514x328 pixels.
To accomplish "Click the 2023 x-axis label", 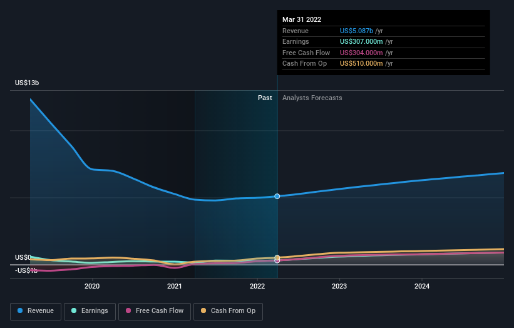I will (x=339, y=286).
